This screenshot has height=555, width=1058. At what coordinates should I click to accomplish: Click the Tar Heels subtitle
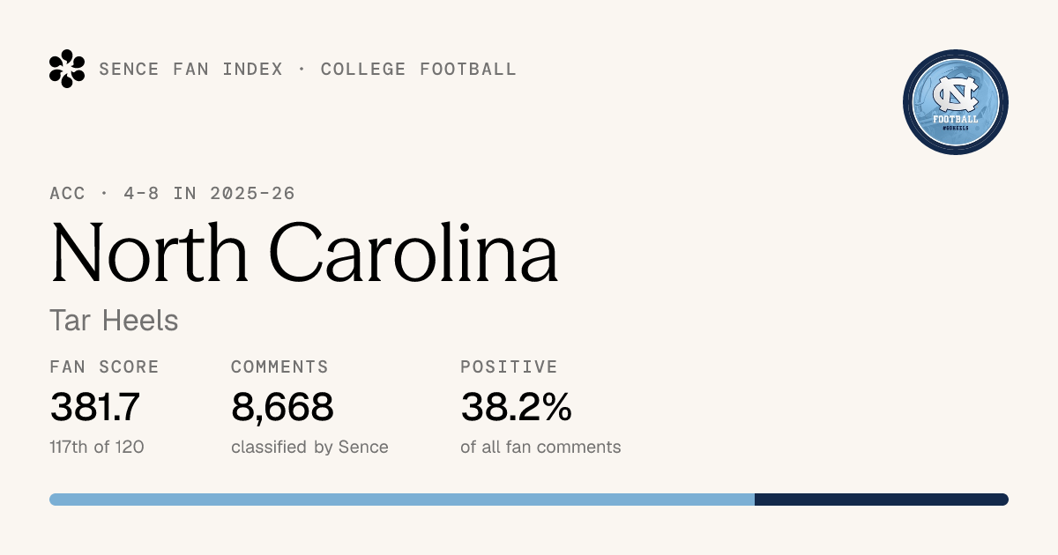tap(115, 321)
